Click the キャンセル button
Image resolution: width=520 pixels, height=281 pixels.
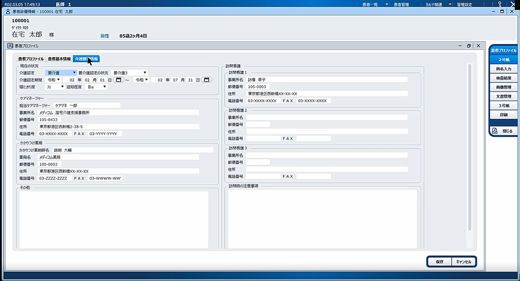click(x=463, y=262)
